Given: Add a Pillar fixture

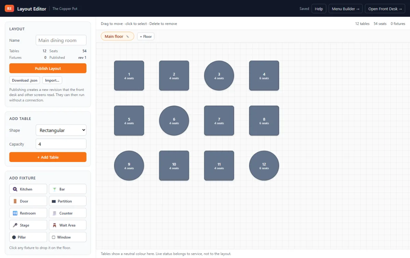Looking at the screenshot, I should (28, 237).
